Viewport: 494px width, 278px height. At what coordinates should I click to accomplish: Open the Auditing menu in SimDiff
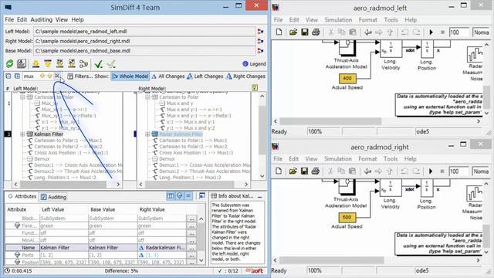click(41, 19)
